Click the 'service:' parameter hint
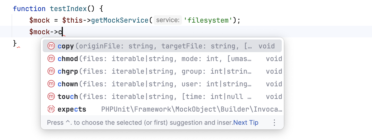 click(168, 20)
